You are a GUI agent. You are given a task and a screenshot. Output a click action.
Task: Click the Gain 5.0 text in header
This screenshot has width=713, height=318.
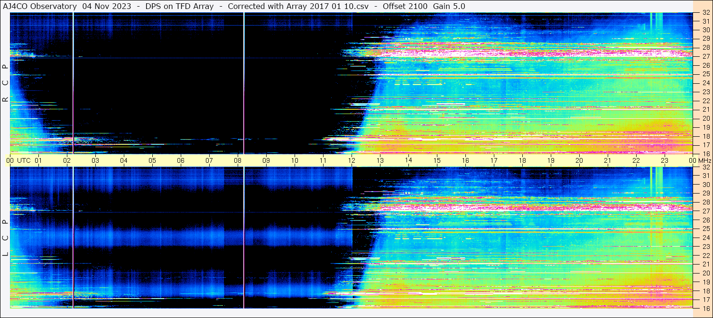coord(449,6)
